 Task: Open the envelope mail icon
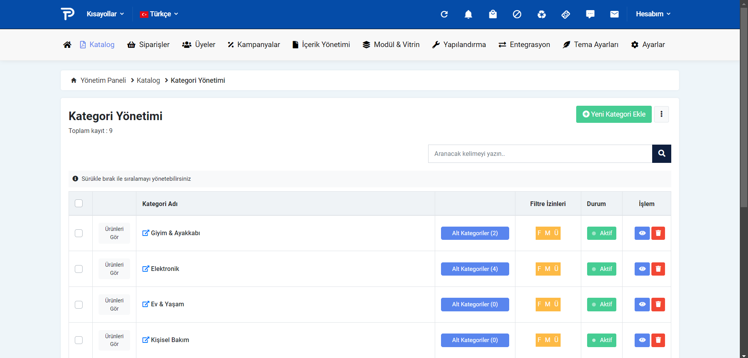pos(614,14)
